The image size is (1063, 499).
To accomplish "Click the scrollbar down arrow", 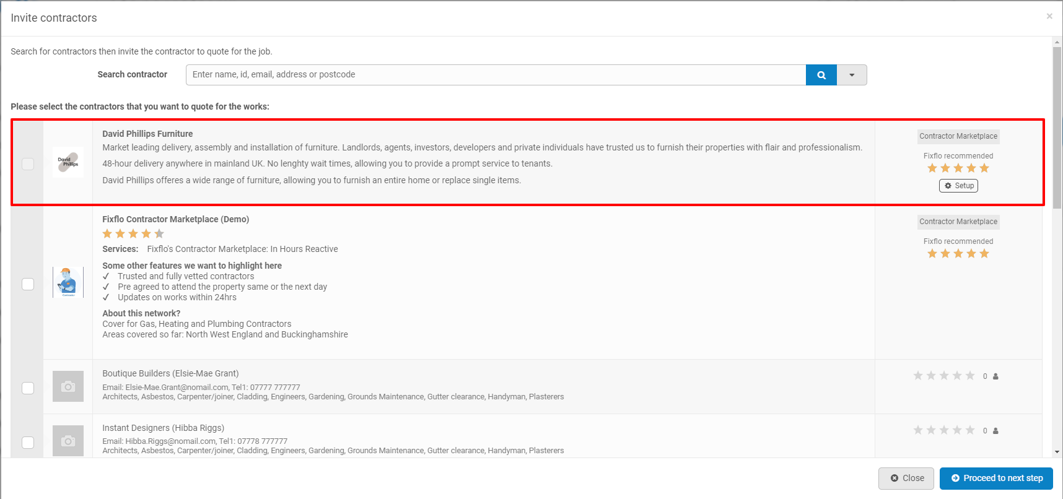I will [1057, 453].
